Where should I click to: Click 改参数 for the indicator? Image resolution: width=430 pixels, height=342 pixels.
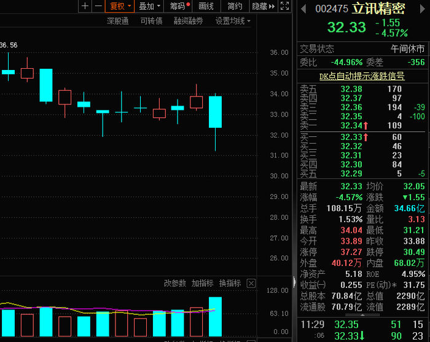[175, 283]
